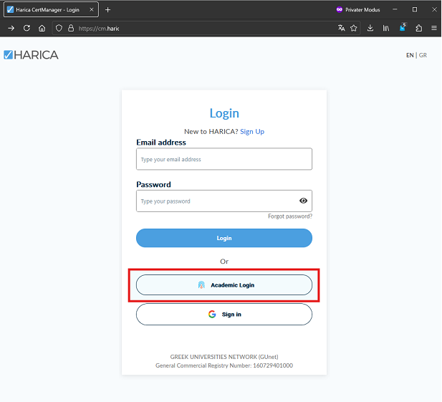Viewport: 442px width, 402px height.
Task: Click the HARICA logo
Action: [x=31, y=55]
